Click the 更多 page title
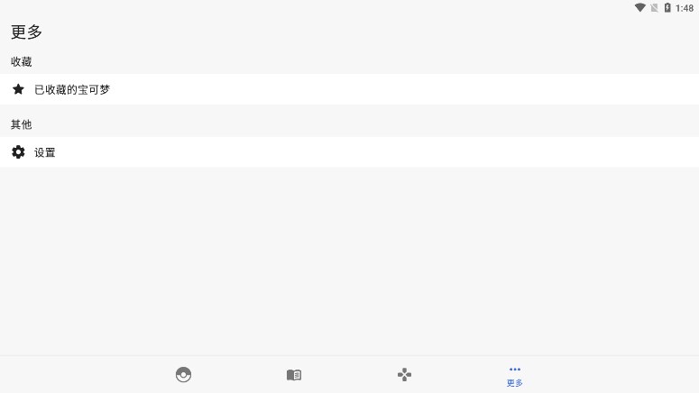 tap(27, 32)
